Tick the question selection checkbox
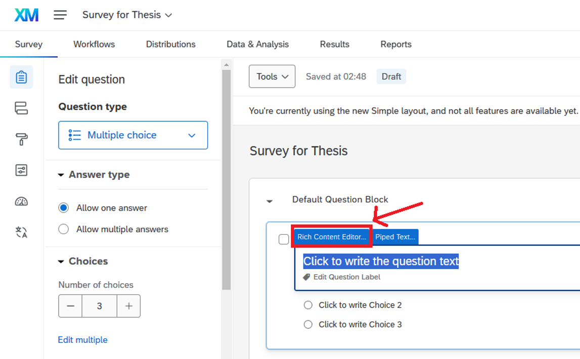This screenshot has width=580, height=359. click(x=284, y=239)
